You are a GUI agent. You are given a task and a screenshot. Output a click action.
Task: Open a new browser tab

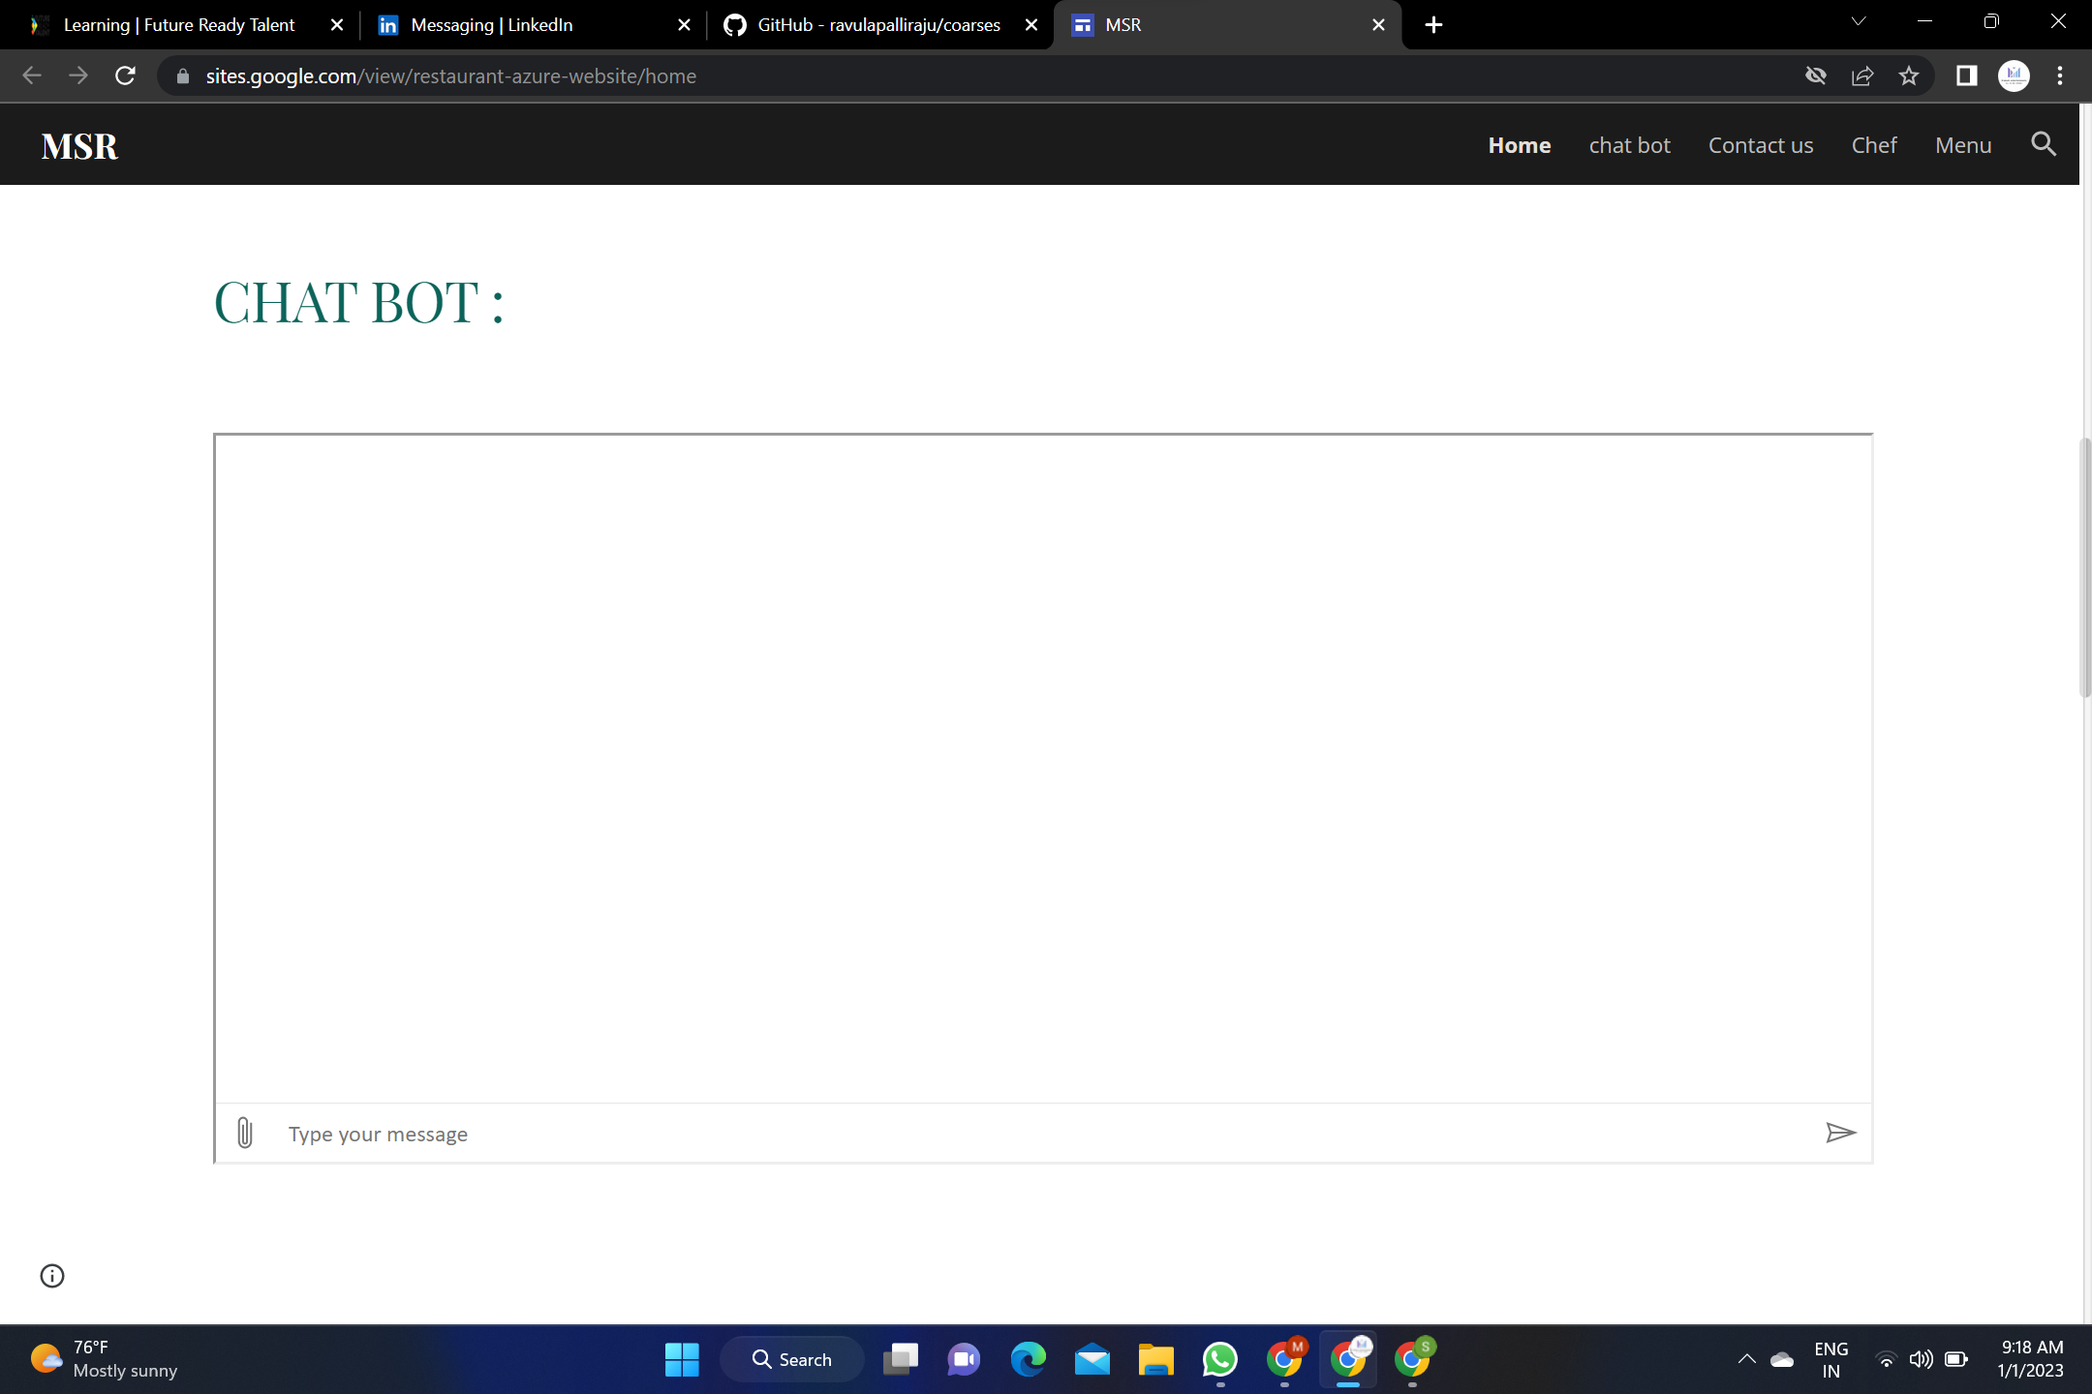coord(1434,25)
